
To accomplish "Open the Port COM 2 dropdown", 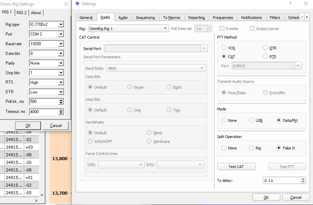I will point(61,34).
